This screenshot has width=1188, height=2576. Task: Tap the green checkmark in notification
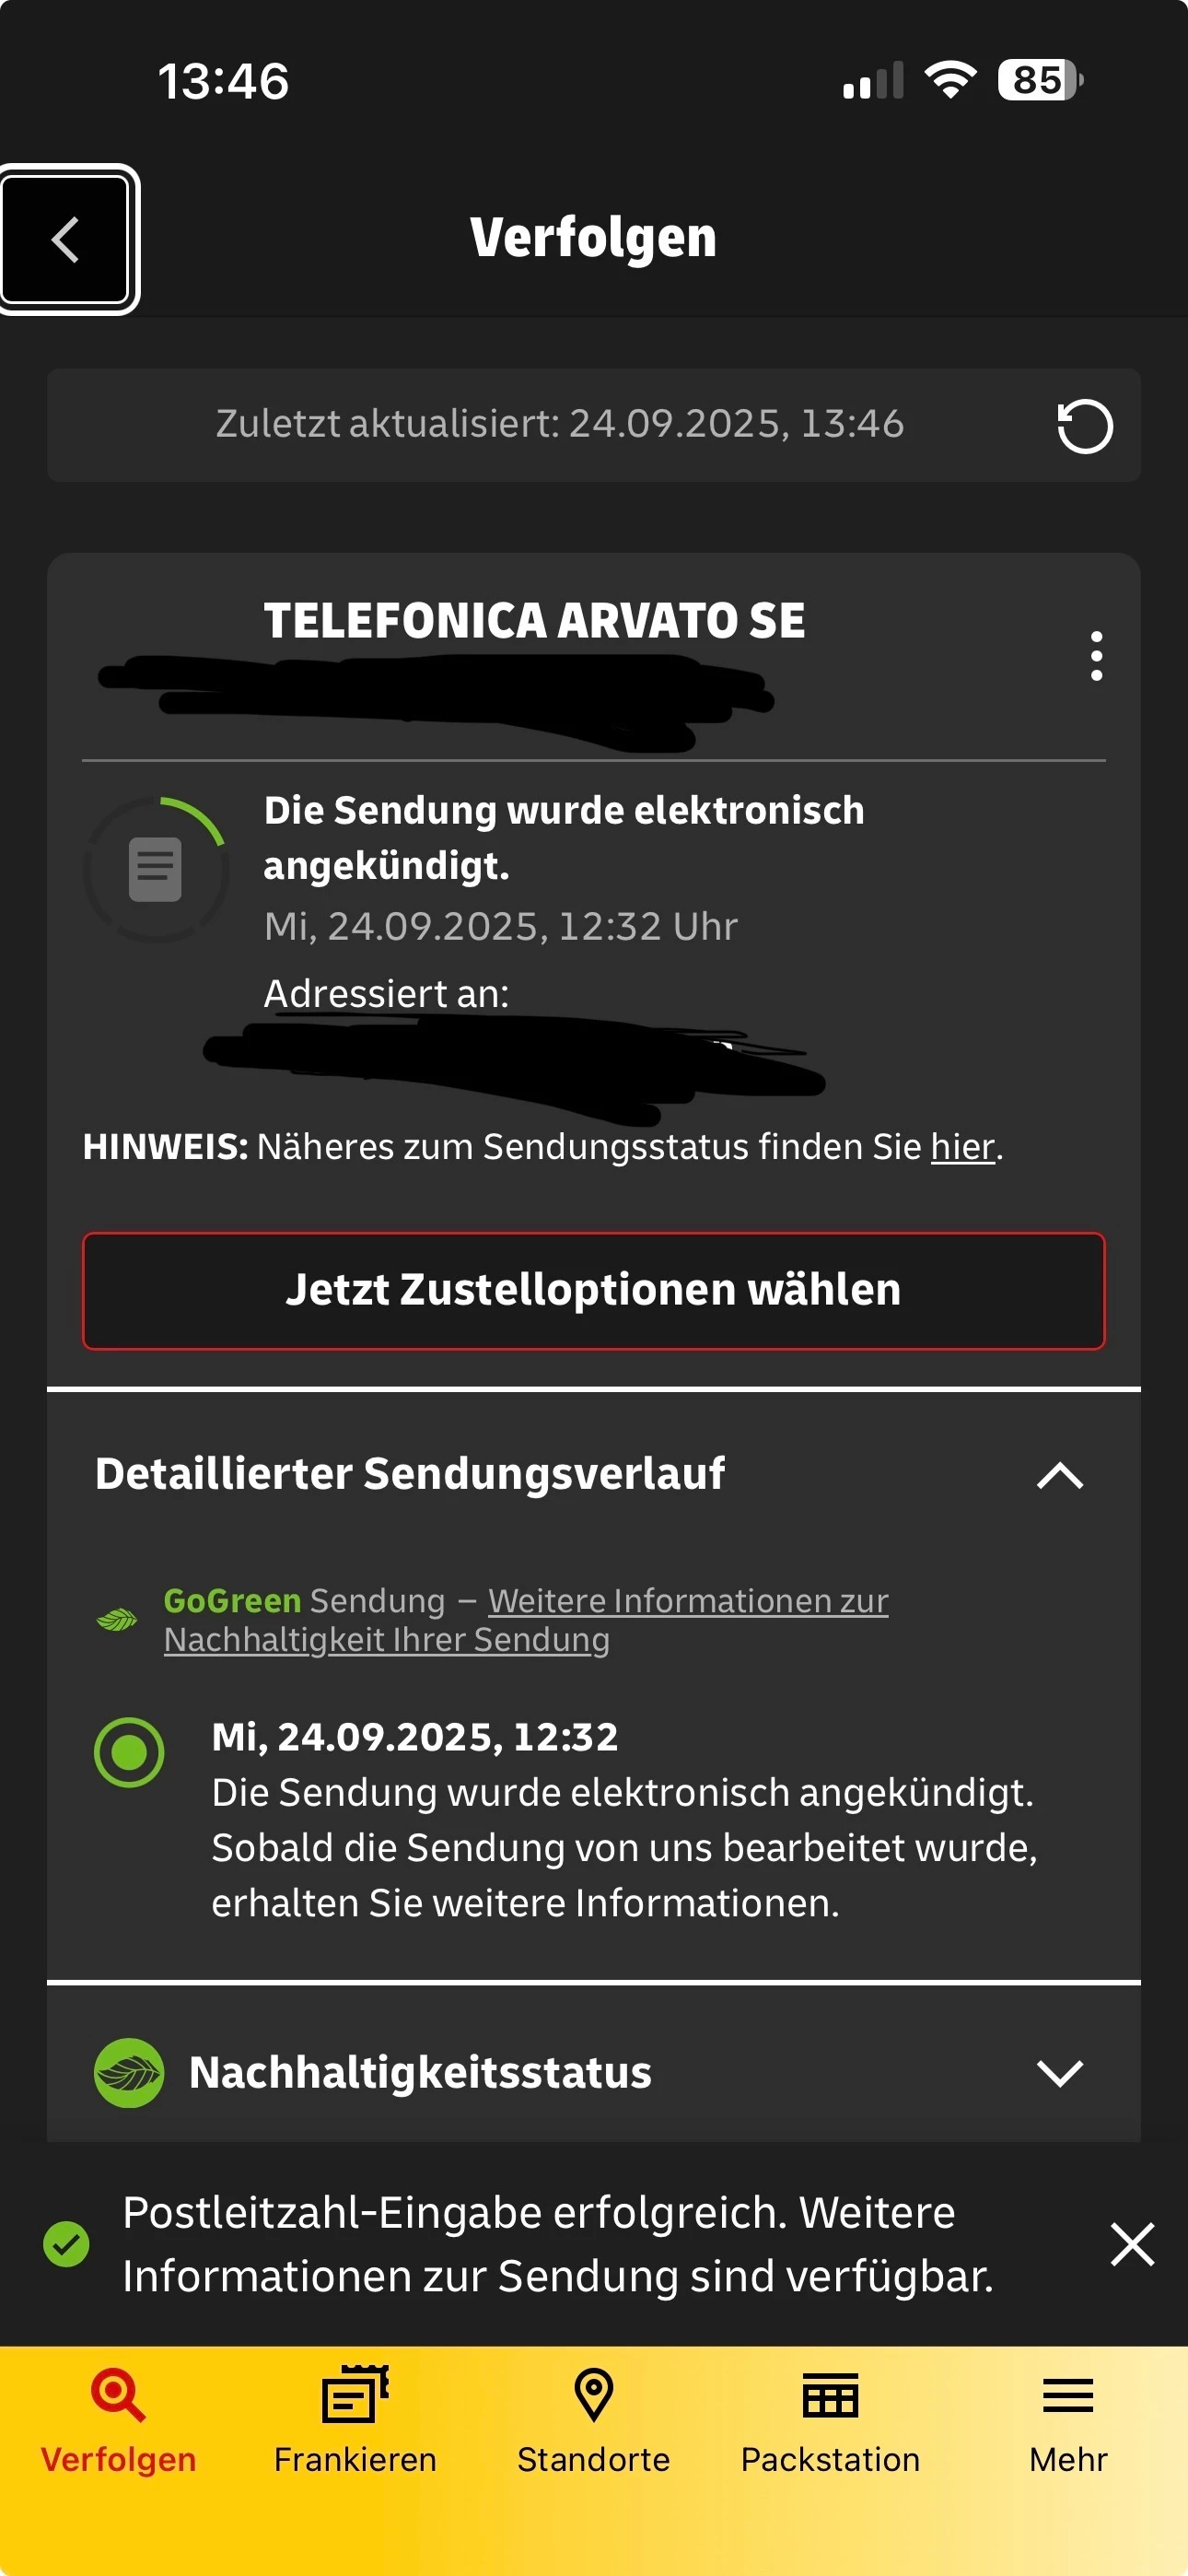pyautogui.click(x=66, y=2244)
